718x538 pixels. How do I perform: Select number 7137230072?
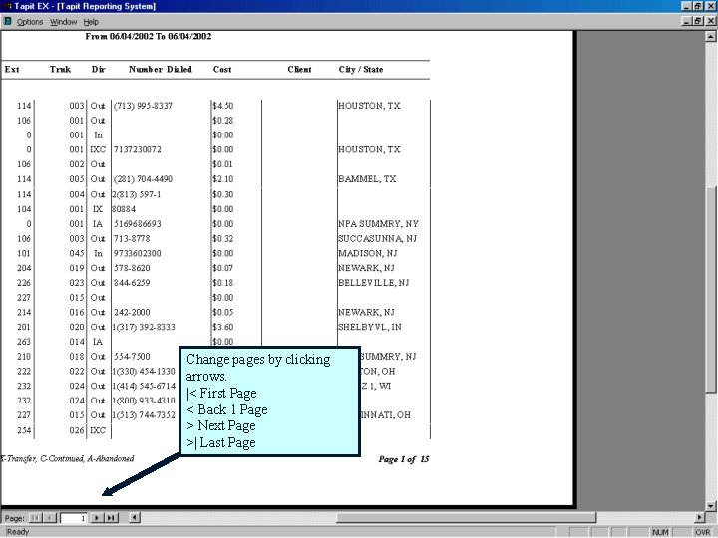(138, 149)
